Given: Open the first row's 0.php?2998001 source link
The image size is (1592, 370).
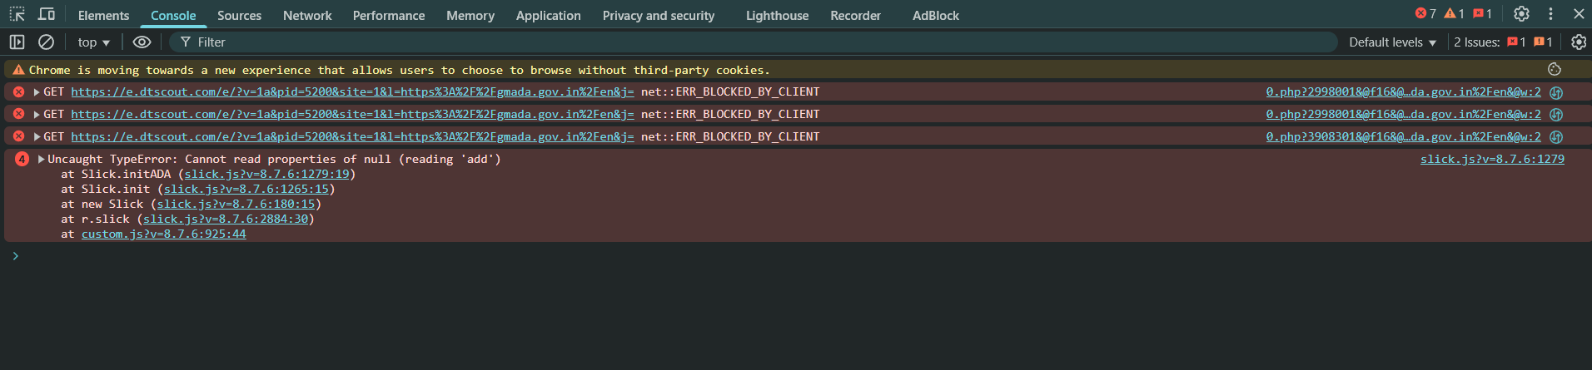Looking at the screenshot, I should (1403, 92).
